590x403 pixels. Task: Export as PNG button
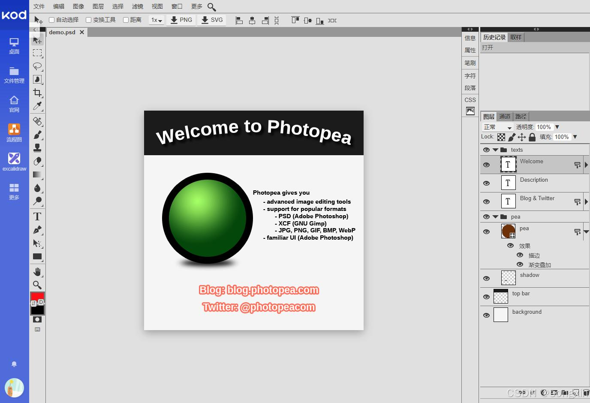[x=181, y=20]
